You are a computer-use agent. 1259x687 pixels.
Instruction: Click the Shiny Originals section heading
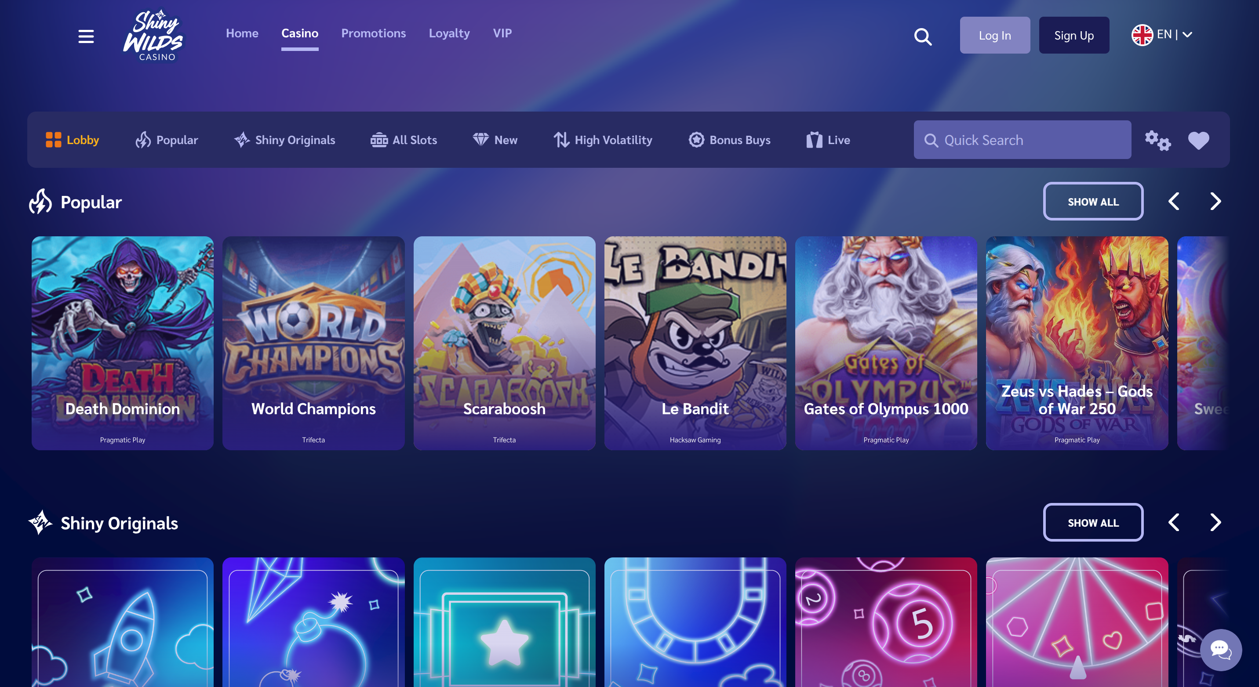(x=119, y=523)
